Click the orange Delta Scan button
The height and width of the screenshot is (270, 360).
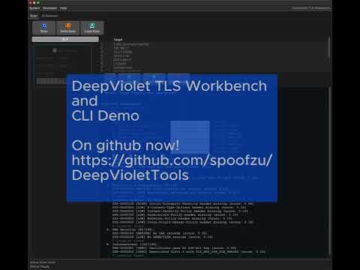68,28
